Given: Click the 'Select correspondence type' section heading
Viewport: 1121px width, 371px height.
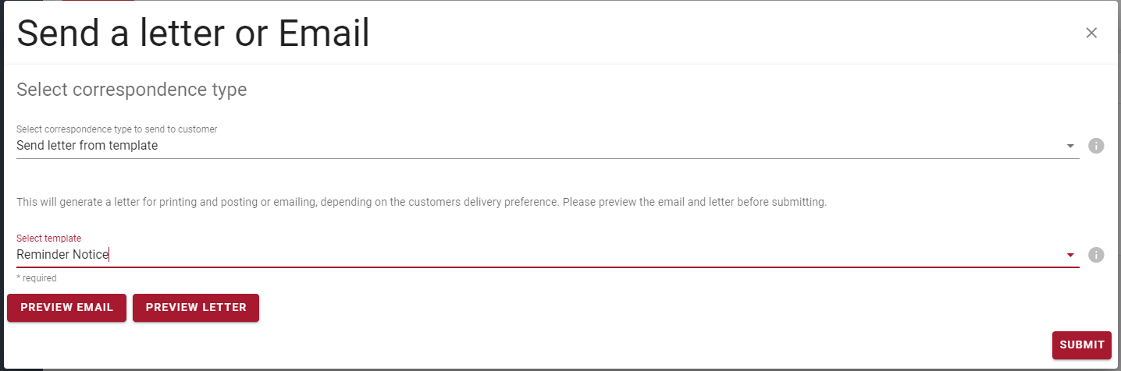Looking at the screenshot, I should pyautogui.click(x=131, y=90).
